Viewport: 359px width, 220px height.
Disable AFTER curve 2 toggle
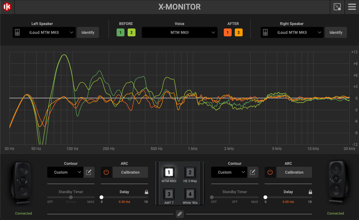239,32
